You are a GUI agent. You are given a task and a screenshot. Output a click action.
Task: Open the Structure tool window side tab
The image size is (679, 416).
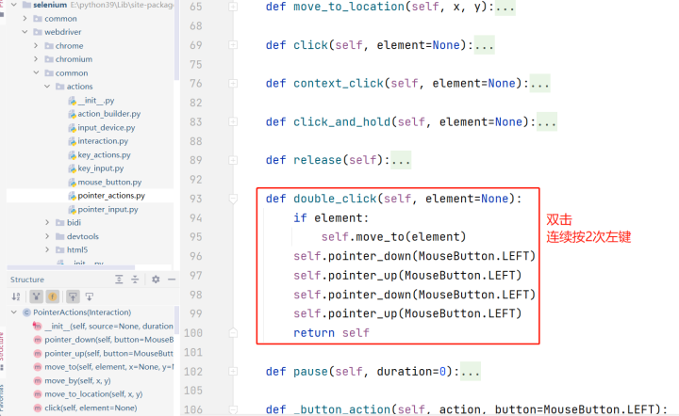click(2, 350)
